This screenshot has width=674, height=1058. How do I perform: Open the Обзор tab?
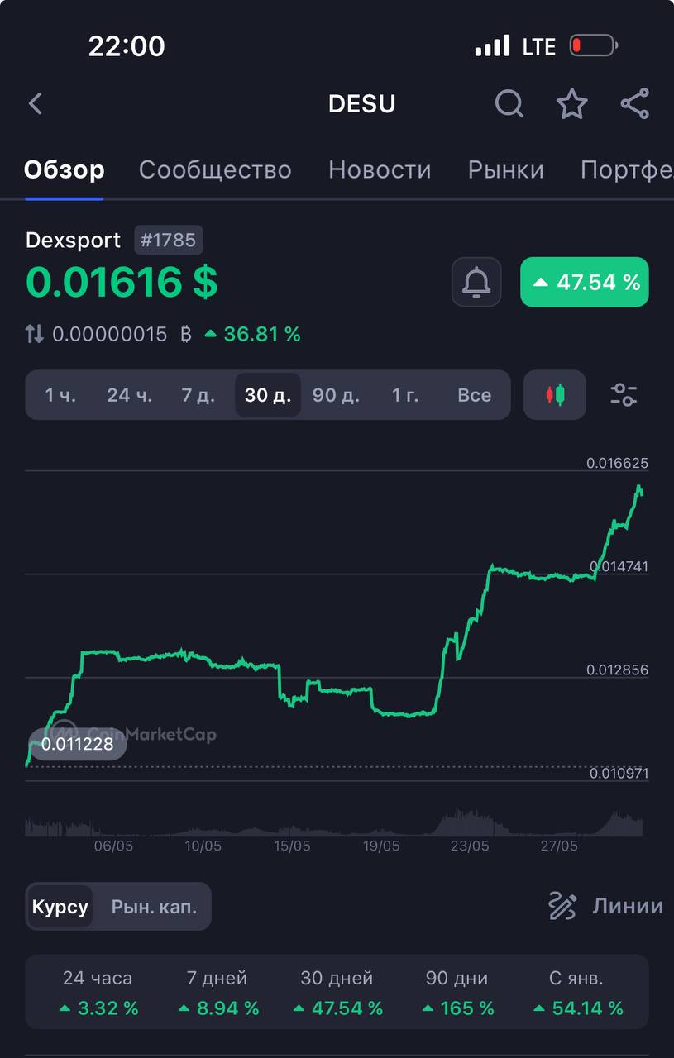(65, 169)
